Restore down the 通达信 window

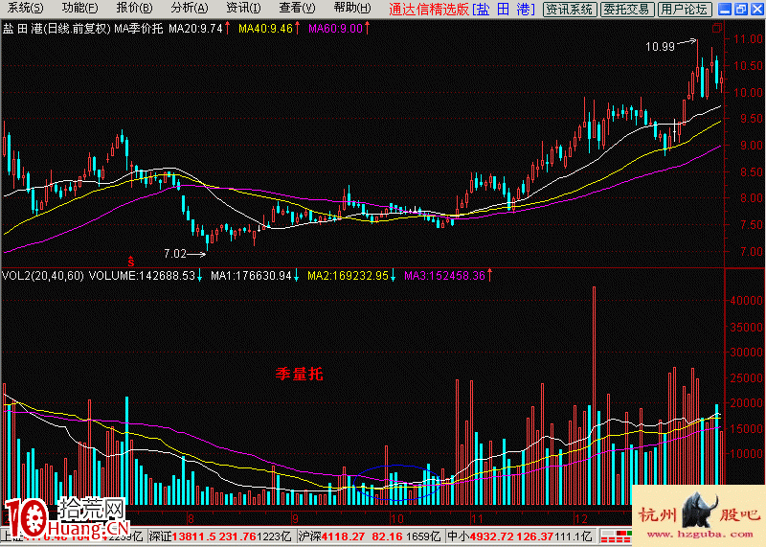tap(741, 9)
